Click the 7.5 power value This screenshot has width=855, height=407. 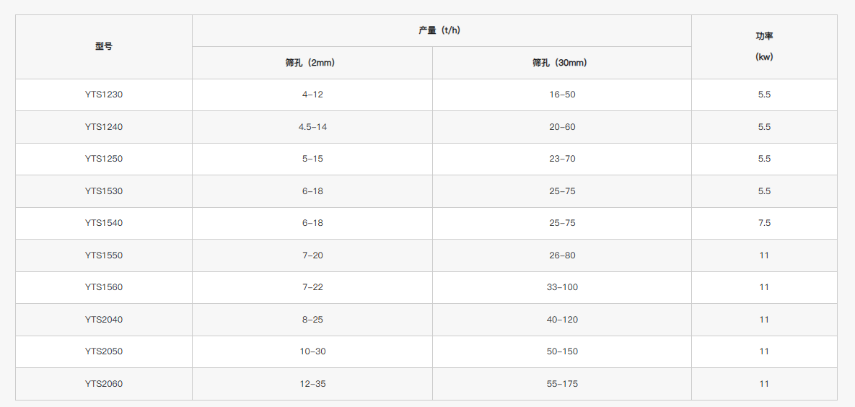(764, 223)
